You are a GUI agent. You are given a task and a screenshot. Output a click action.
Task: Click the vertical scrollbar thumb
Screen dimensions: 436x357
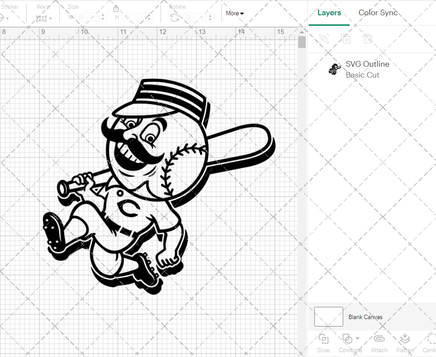[x=302, y=42]
